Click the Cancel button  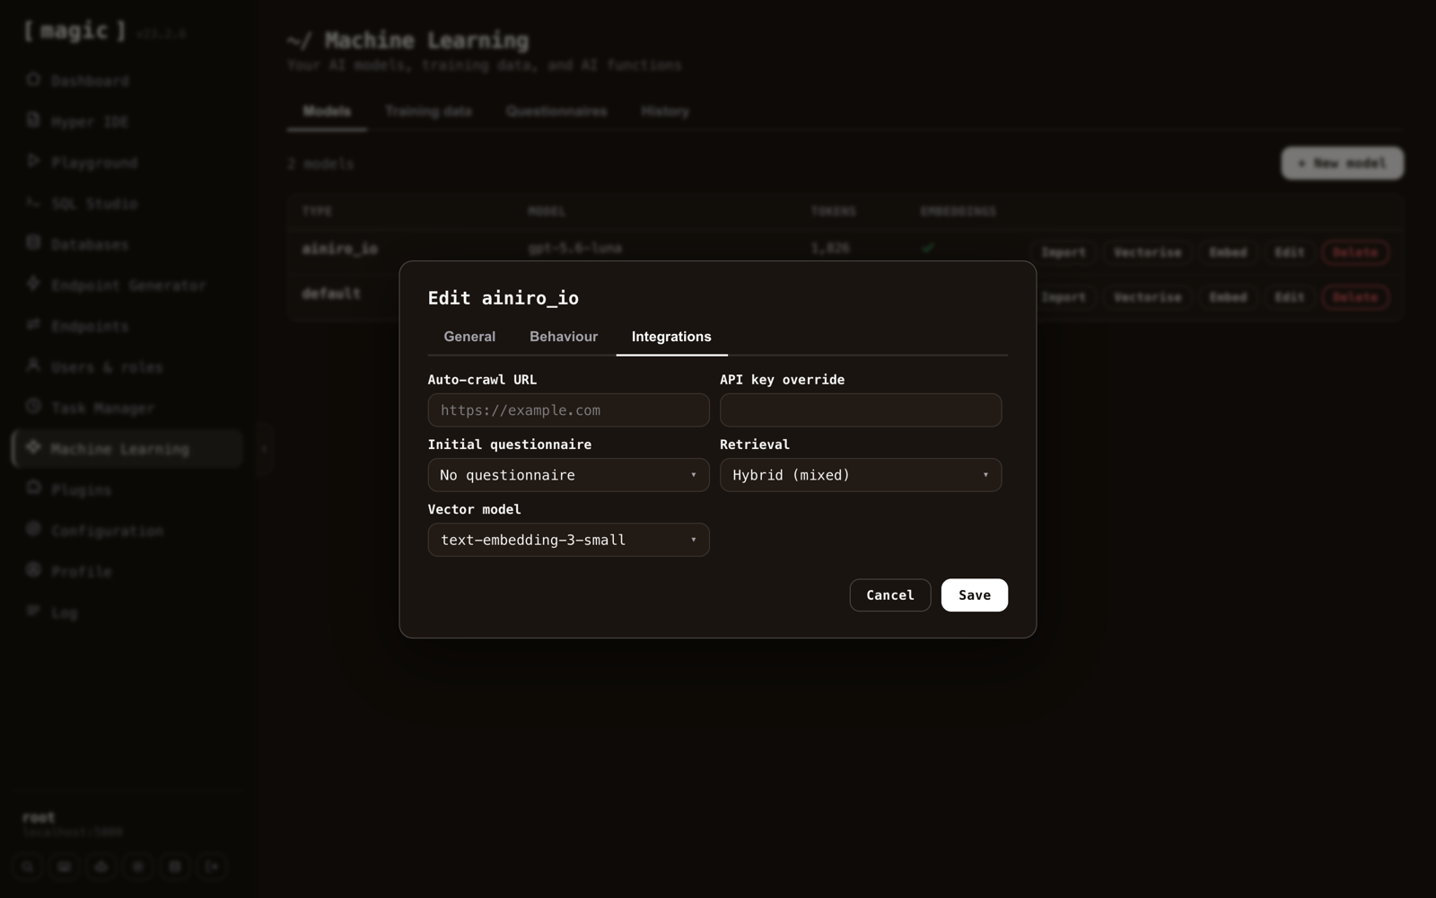click(x=890, y=595)
